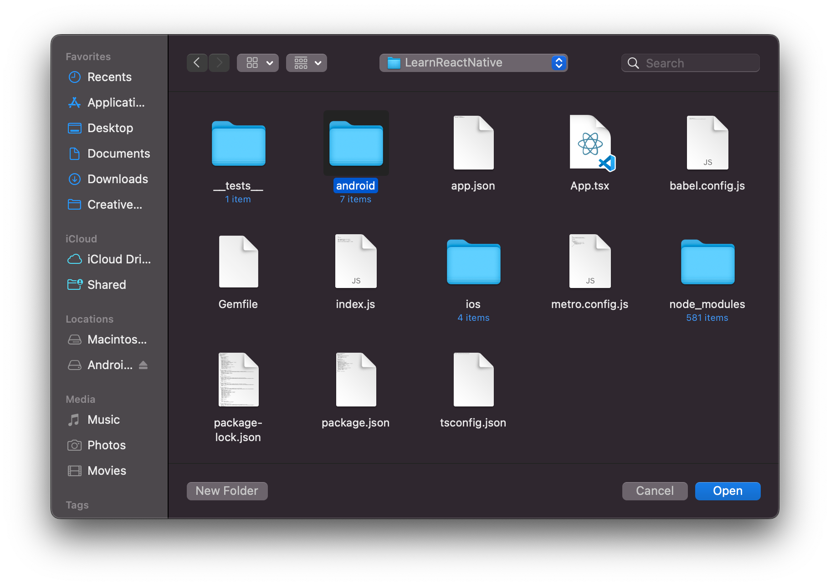Click the New Folder button

(x=227, y=491)
